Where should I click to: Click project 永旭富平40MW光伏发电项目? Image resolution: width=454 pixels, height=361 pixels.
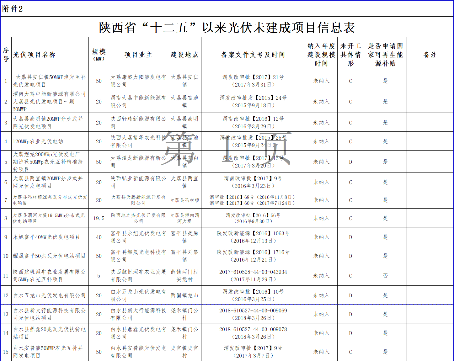coord(46,237)
